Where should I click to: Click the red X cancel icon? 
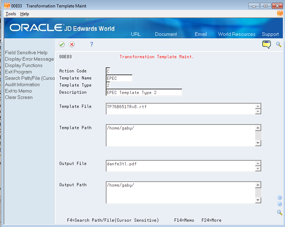click(72, 44)
